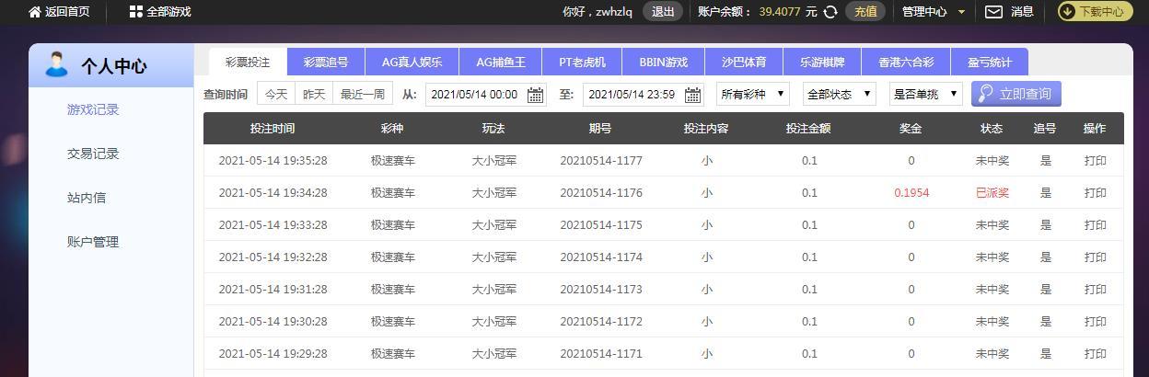Click the home icon beside 返回首页
The image size is (1149, 377).
pos(35,12)
